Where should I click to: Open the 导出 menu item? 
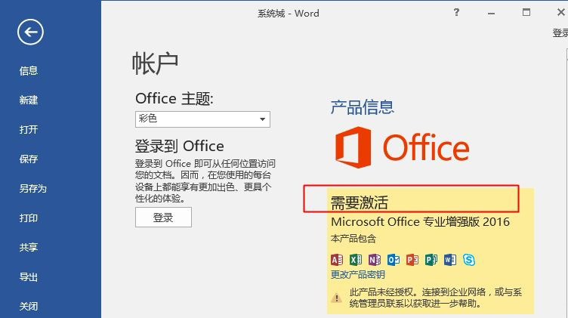pos(29,277)
